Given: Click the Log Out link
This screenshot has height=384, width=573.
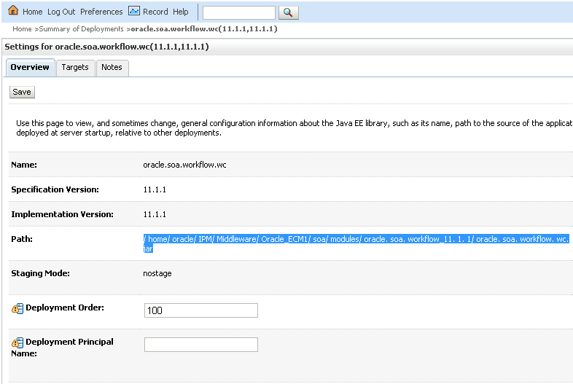Looking at the screenshot, I should [61, 12].
